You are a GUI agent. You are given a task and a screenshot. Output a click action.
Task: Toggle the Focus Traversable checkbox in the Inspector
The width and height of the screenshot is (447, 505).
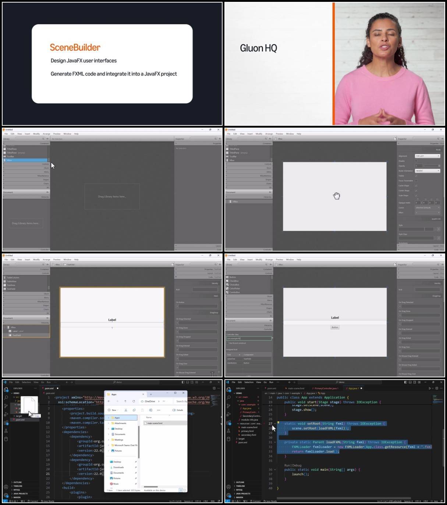(416, 181)
